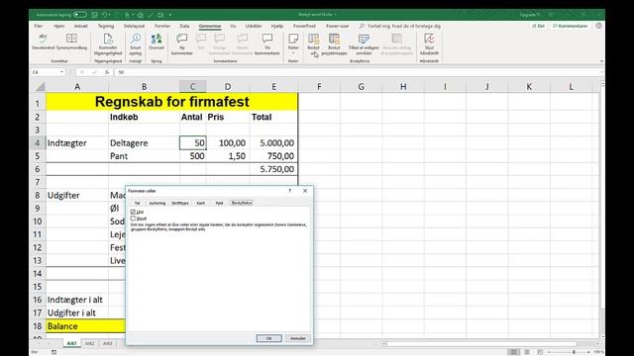This screenshot has width=634, height=356.
Task: Select sheet tab Ark1
Action: click(x=71, y=343)
